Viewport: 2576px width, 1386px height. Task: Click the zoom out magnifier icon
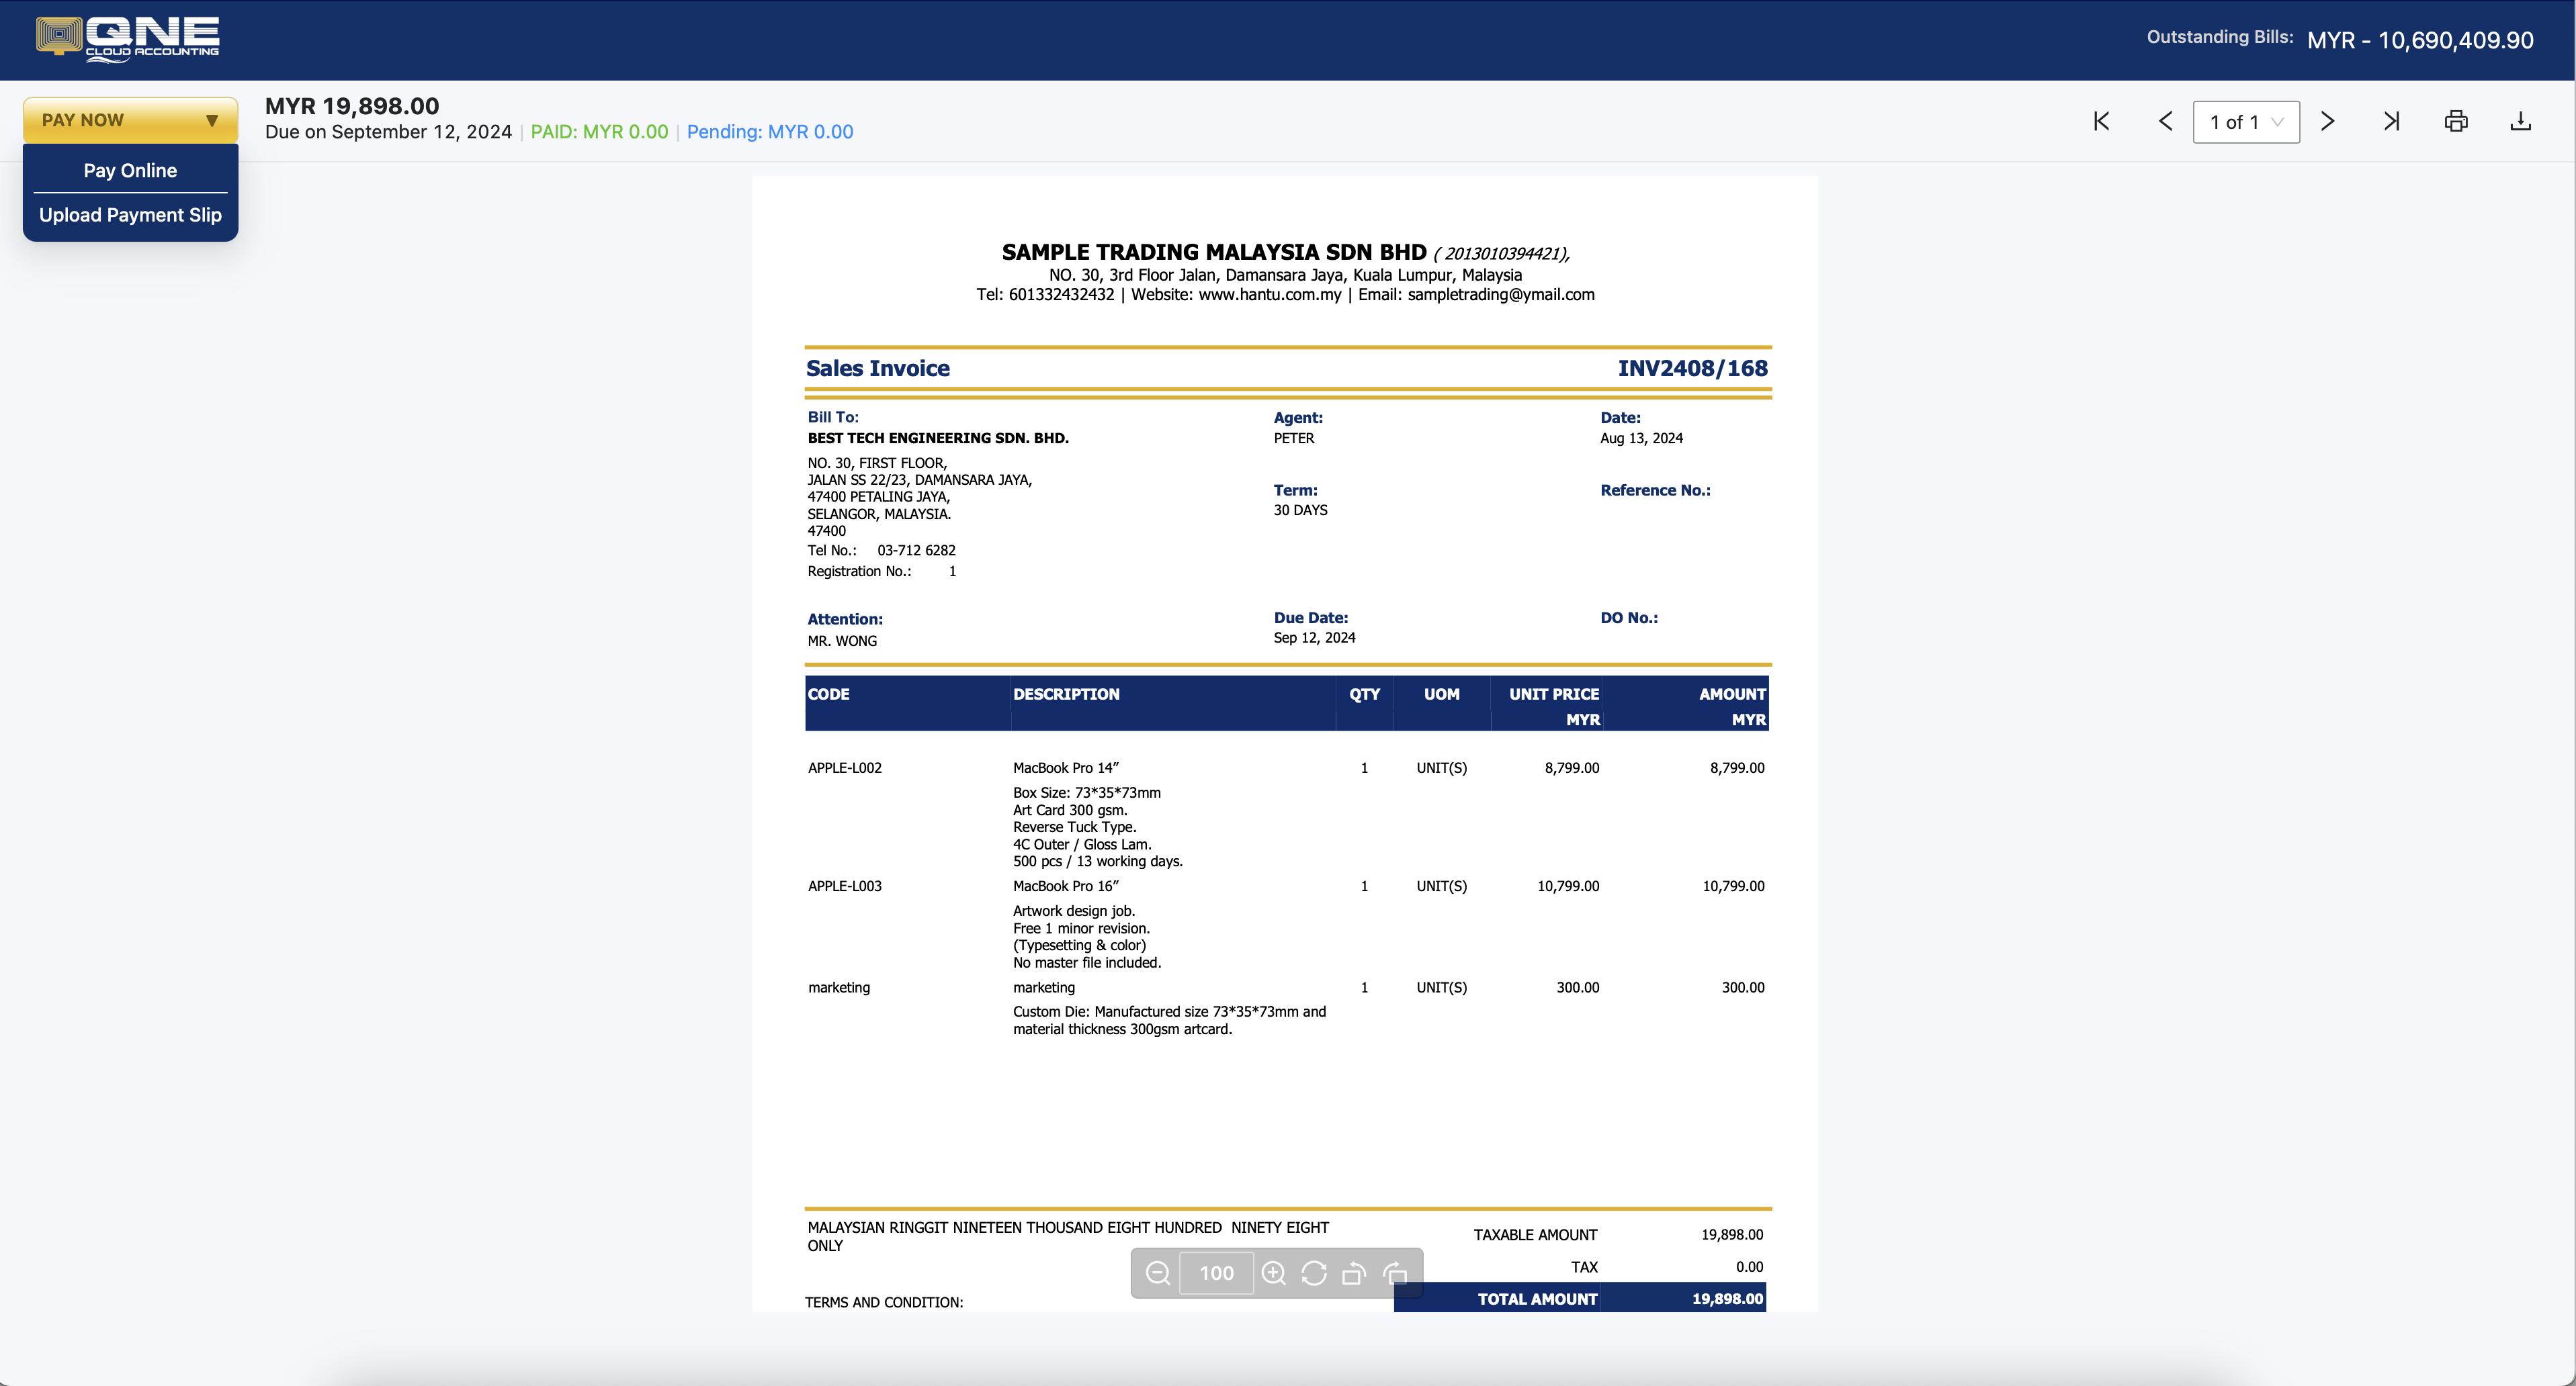coord(1158,1273)
